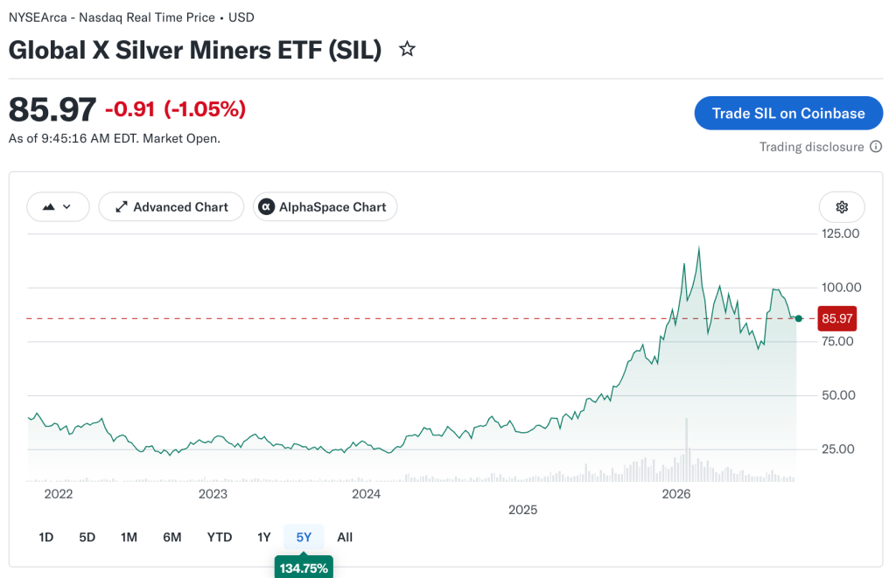Click the As of 9:45:16 AM EDT timestamp
Screen dimensions: 896x578
(x=115, y=138)
